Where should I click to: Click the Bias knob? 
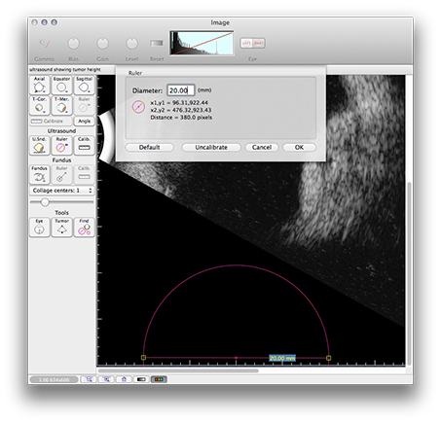(x=73, y=44)
